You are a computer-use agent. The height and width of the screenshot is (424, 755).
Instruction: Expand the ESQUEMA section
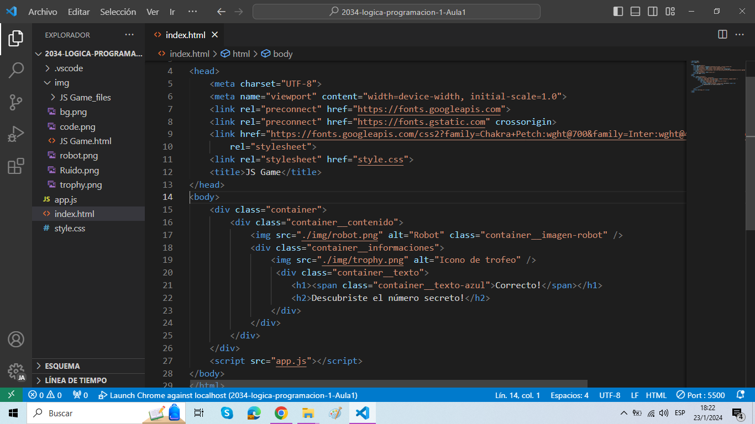click(x=88, y=366)
